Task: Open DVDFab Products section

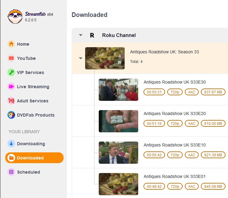Action: pyautogui.click(x=35, y=115)
